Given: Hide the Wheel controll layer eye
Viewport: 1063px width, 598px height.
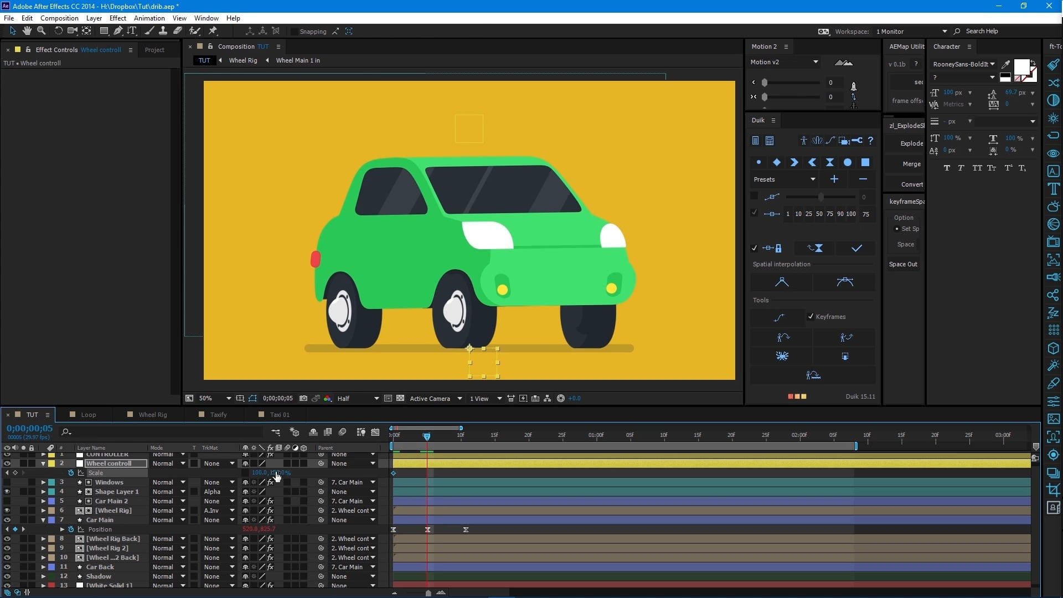Looking at the screenshot, I should tap(7, 463).
